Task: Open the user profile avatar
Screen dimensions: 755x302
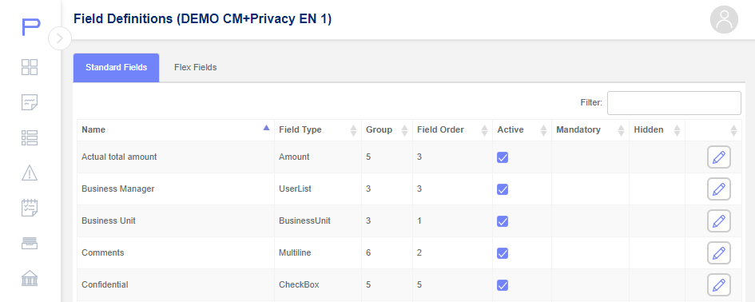Action: [x=724, y=20]
